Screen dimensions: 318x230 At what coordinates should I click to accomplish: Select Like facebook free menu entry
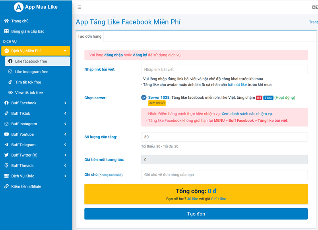pyautogui.click(x=37, y=61)
